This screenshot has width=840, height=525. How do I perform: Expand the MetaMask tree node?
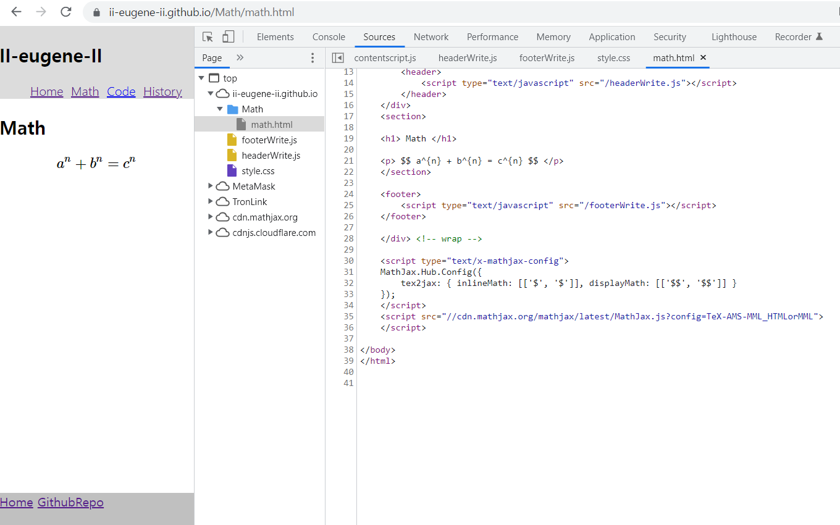pos(211,186)
